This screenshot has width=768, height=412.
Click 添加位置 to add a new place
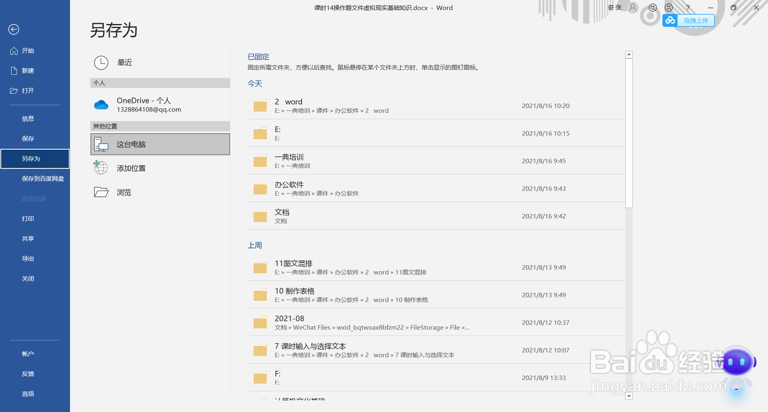point(131,168)
